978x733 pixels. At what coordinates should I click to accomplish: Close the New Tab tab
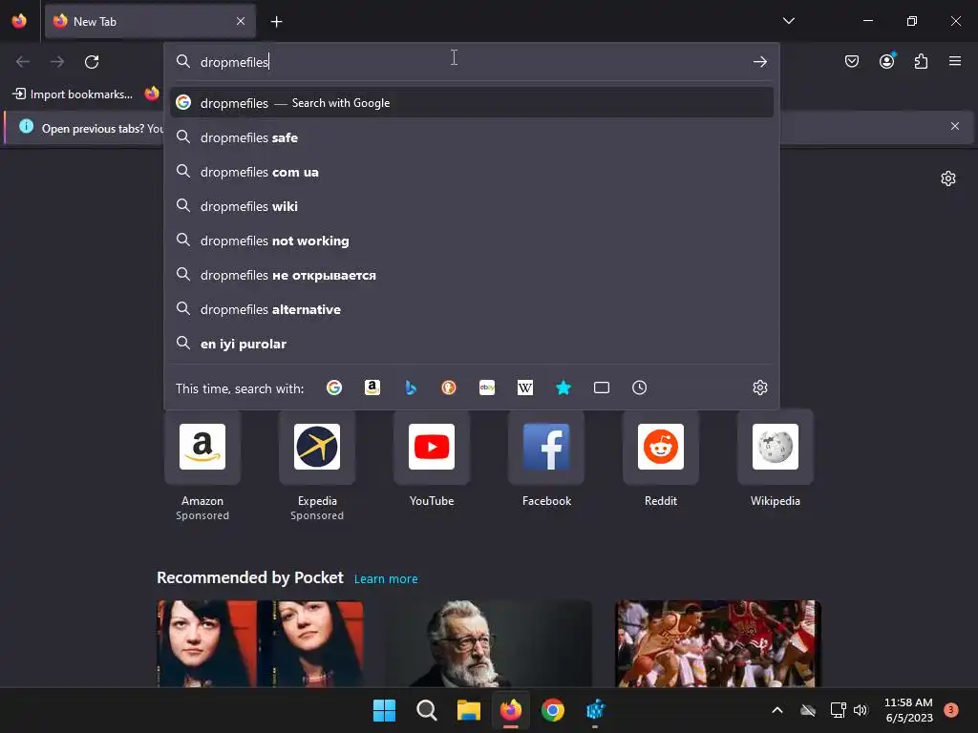[x=241, y=21]
